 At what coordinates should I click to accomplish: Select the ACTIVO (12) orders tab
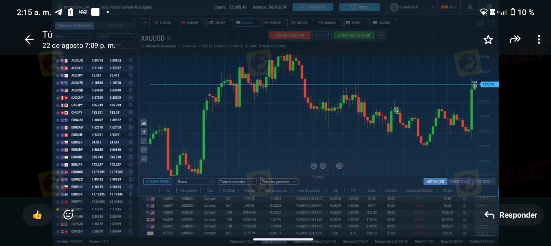point(435,182)
